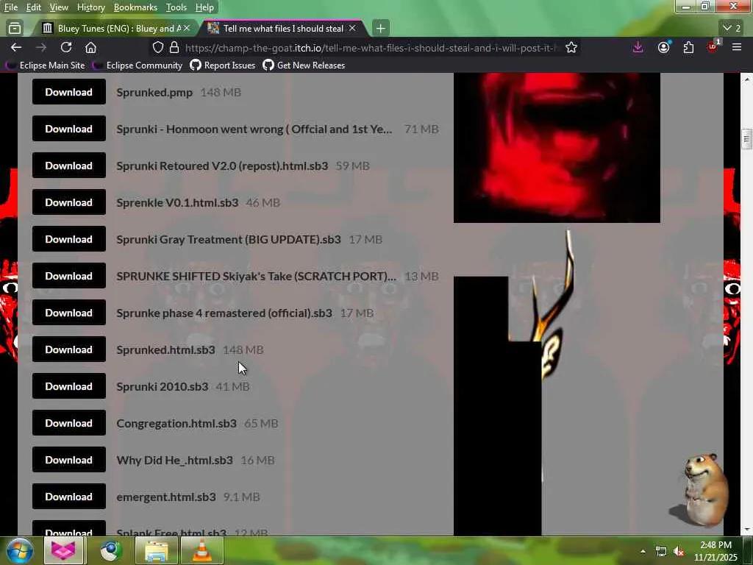Click the hamster figure image
This screenshot has width=753, height=565.
[x=701, y=489]
